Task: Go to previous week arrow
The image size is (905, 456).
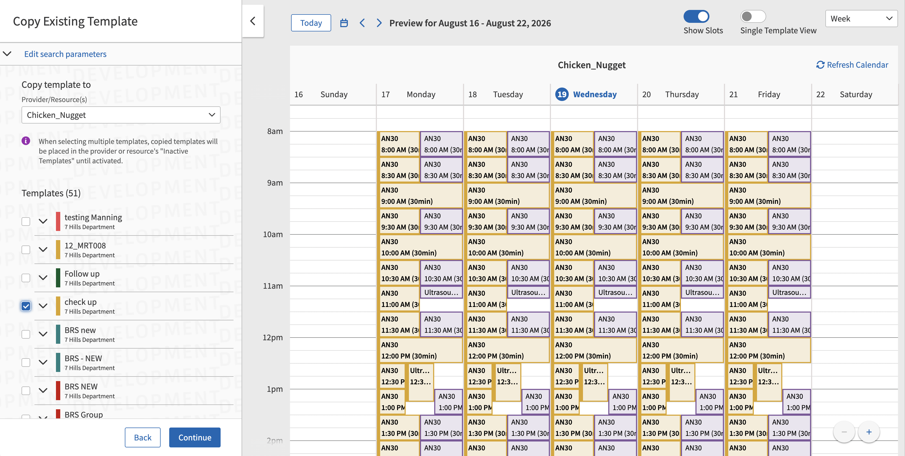Action: [362, 23]
